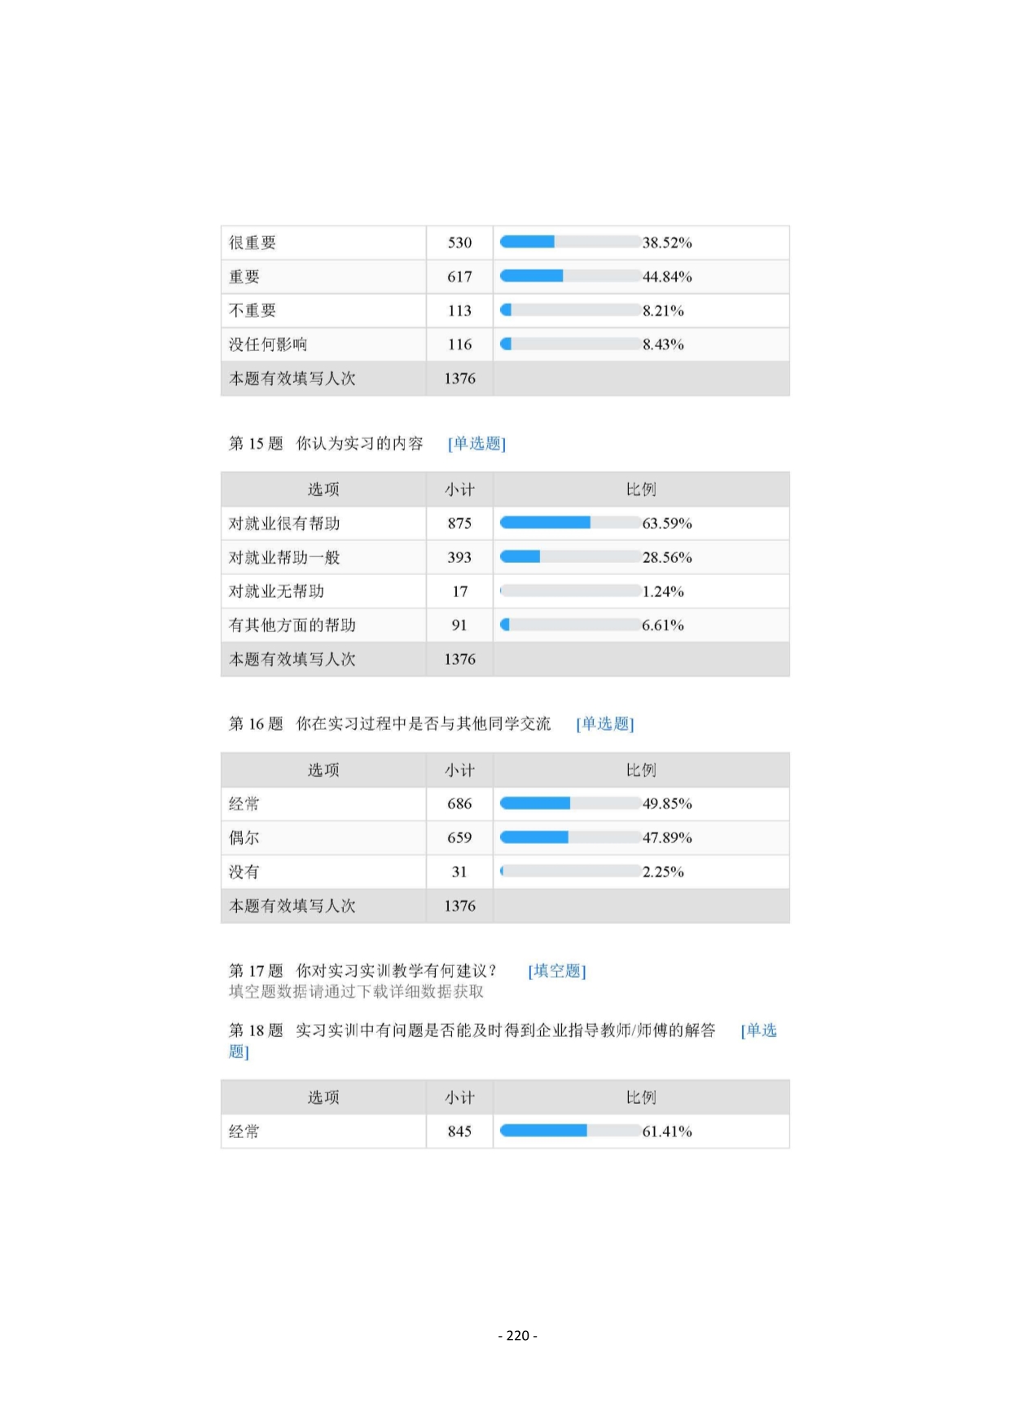Click the 比例 header in question 15 table
1010x1428 pixels.
pos(641,490)
